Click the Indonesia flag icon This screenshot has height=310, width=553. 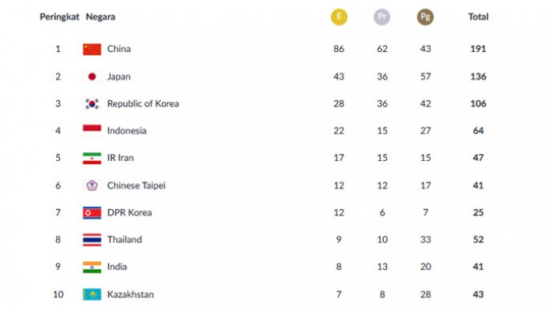tap(92, 131)
